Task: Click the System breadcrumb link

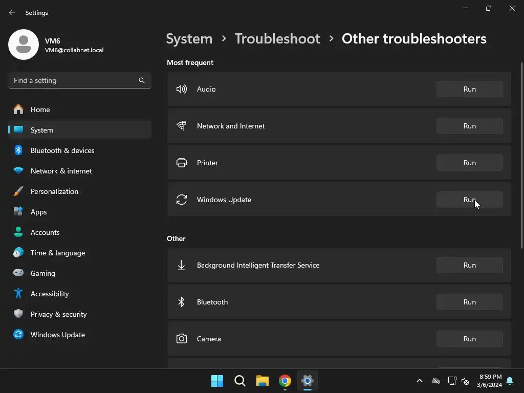Action: tap(189, 39)
